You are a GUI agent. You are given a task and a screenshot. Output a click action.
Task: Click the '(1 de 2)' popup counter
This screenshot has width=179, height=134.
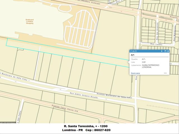coord(133,51)
